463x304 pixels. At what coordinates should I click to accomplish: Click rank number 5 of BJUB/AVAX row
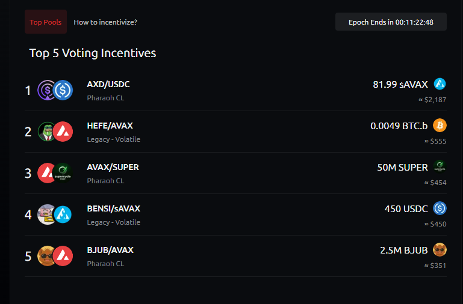pyautogui.click(x=28, y=257)
